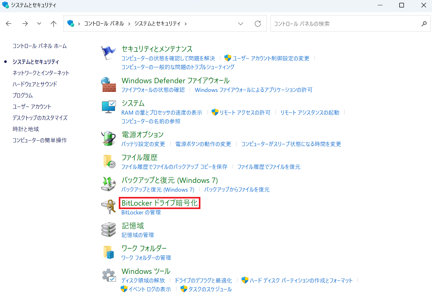Open ユーザー アカウント制御設定の変更 link

(x=271, y=58)
